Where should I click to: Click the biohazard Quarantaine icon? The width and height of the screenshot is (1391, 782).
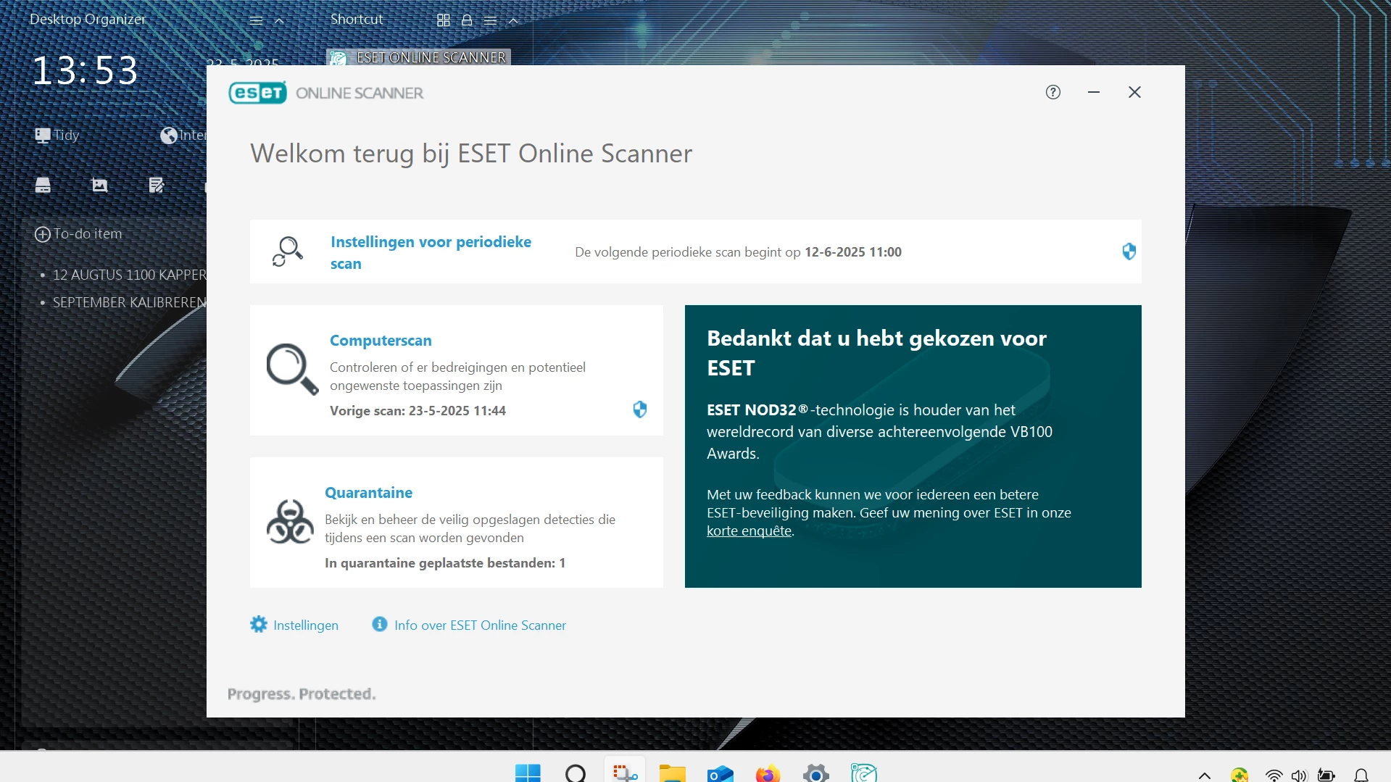pyautogui.click(x=290, y=521)
